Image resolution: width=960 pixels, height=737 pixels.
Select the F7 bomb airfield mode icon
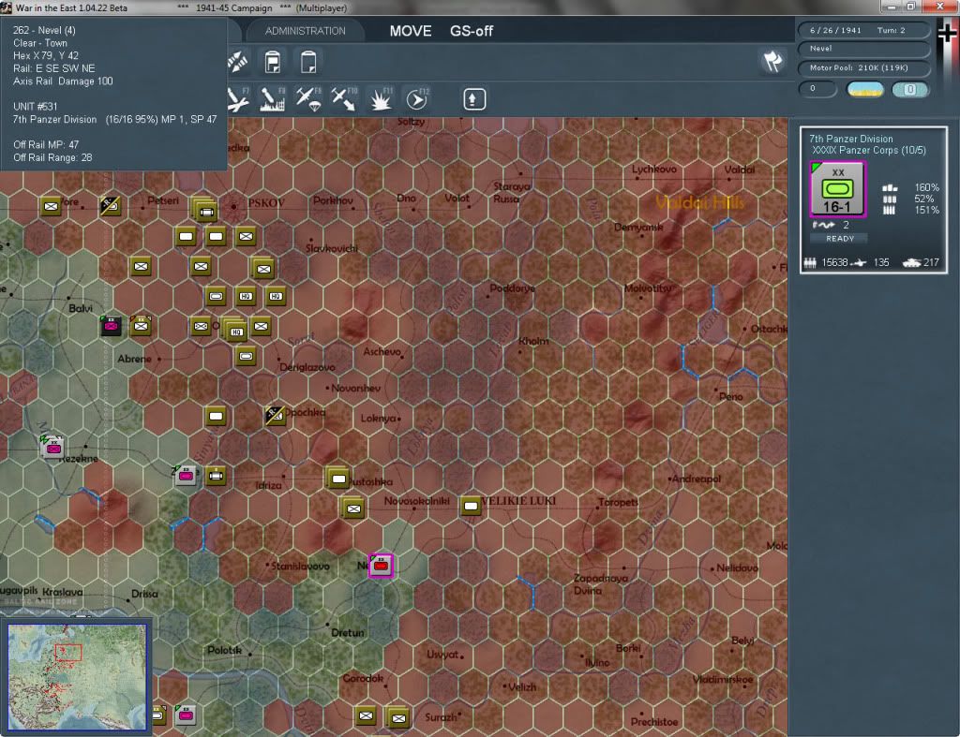pyautogui.click(x=237, y=99)
